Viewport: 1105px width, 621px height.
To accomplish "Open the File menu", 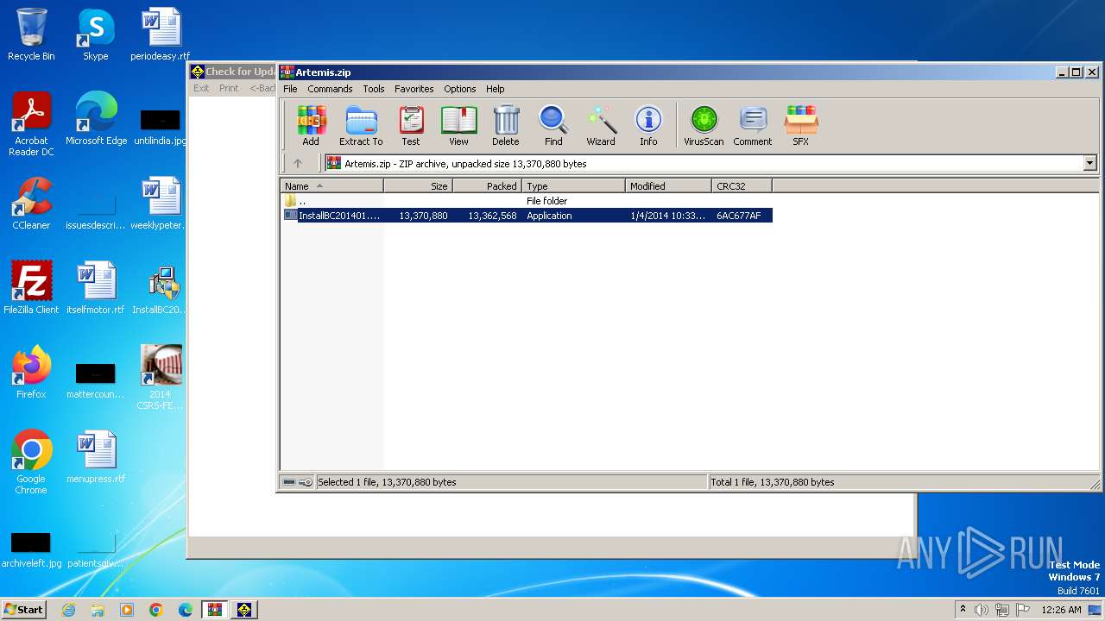I will 290,89.
